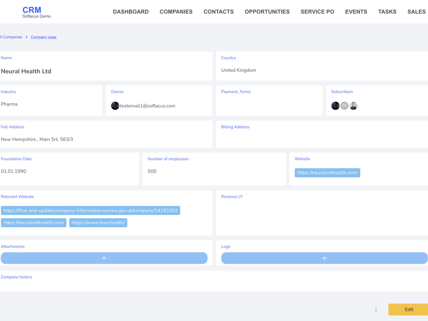Click the grey TE subscriber avatar

pyautogui.click(x=344, y=106)
